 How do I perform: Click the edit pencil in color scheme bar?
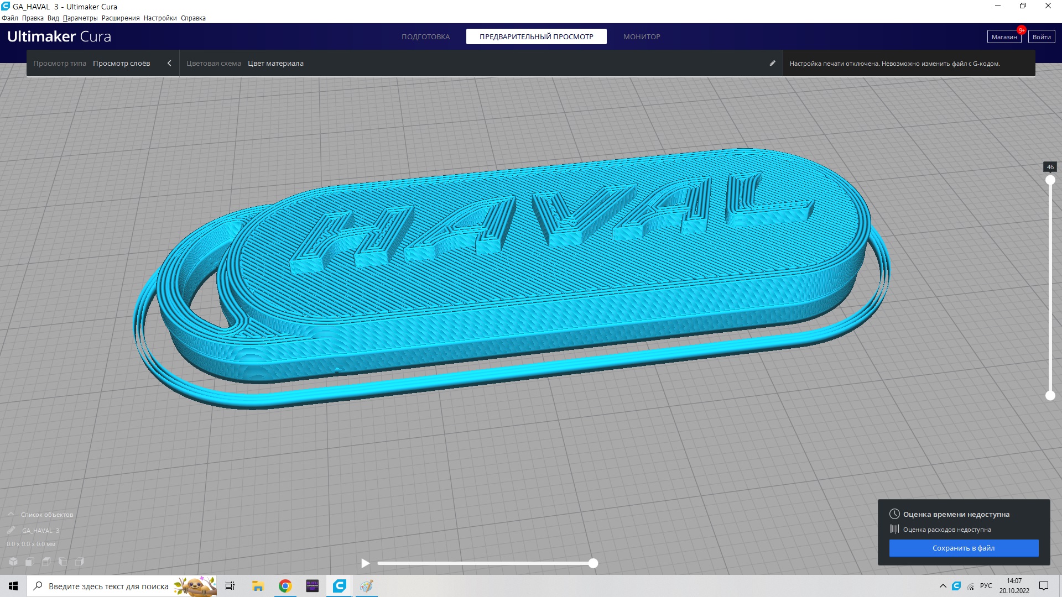tap(772, 63)
